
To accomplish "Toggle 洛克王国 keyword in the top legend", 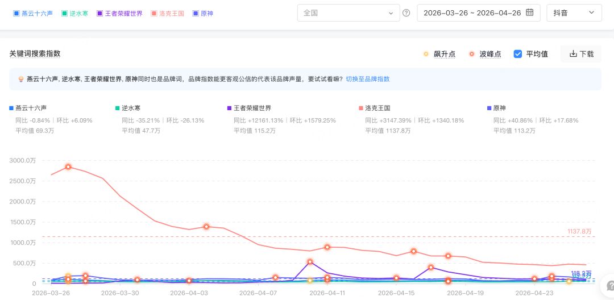I will tap(168, 13).
